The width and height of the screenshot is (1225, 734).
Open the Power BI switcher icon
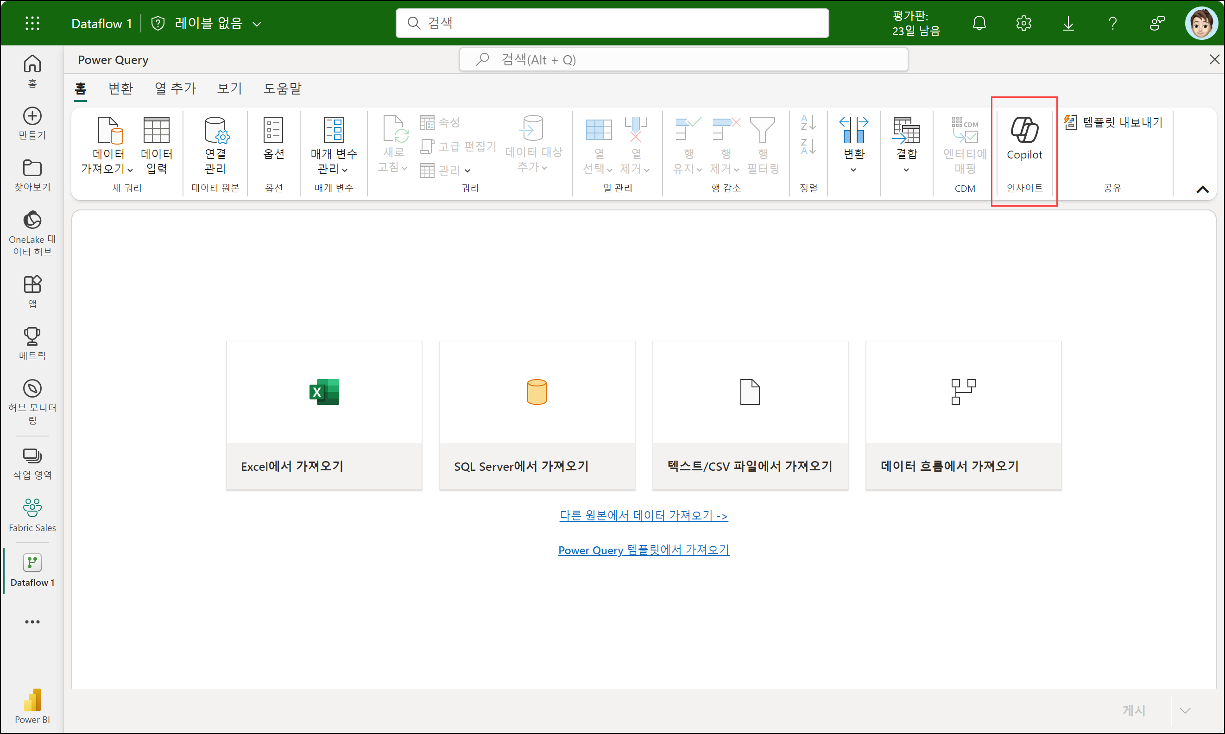(x=32, y=706)
